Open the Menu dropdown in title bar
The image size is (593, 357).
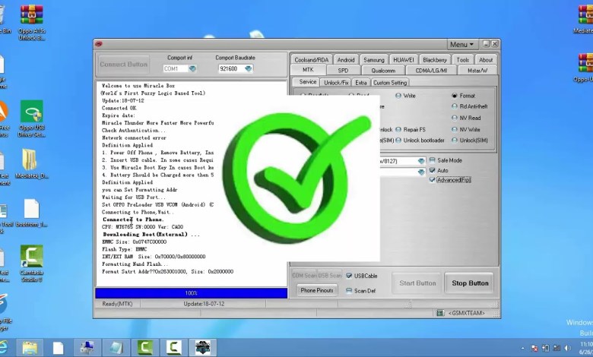coord(461,45)
